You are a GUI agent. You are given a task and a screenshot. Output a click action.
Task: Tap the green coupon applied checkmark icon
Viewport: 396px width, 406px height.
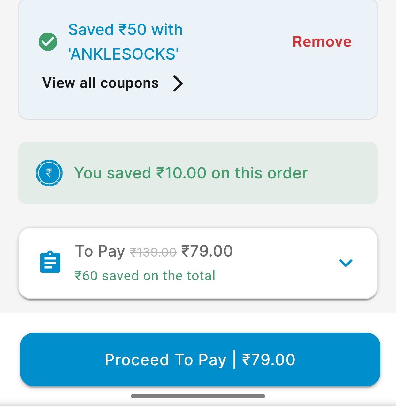click(x=48, y=42)
